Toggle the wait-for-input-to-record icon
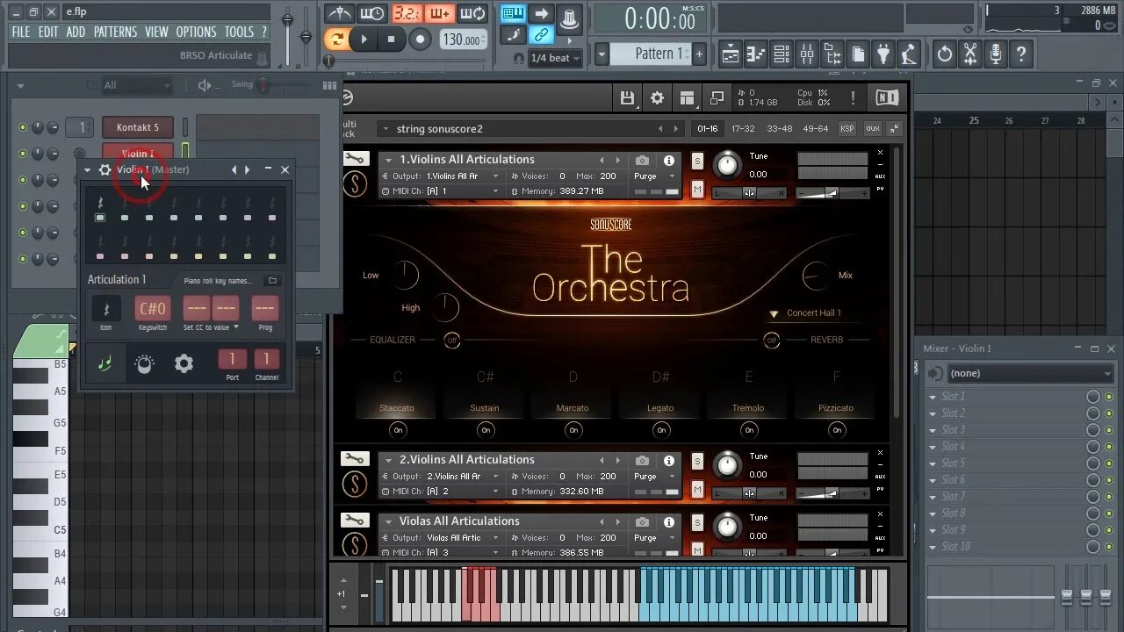 pyautogui.click(x=372, y=13)
